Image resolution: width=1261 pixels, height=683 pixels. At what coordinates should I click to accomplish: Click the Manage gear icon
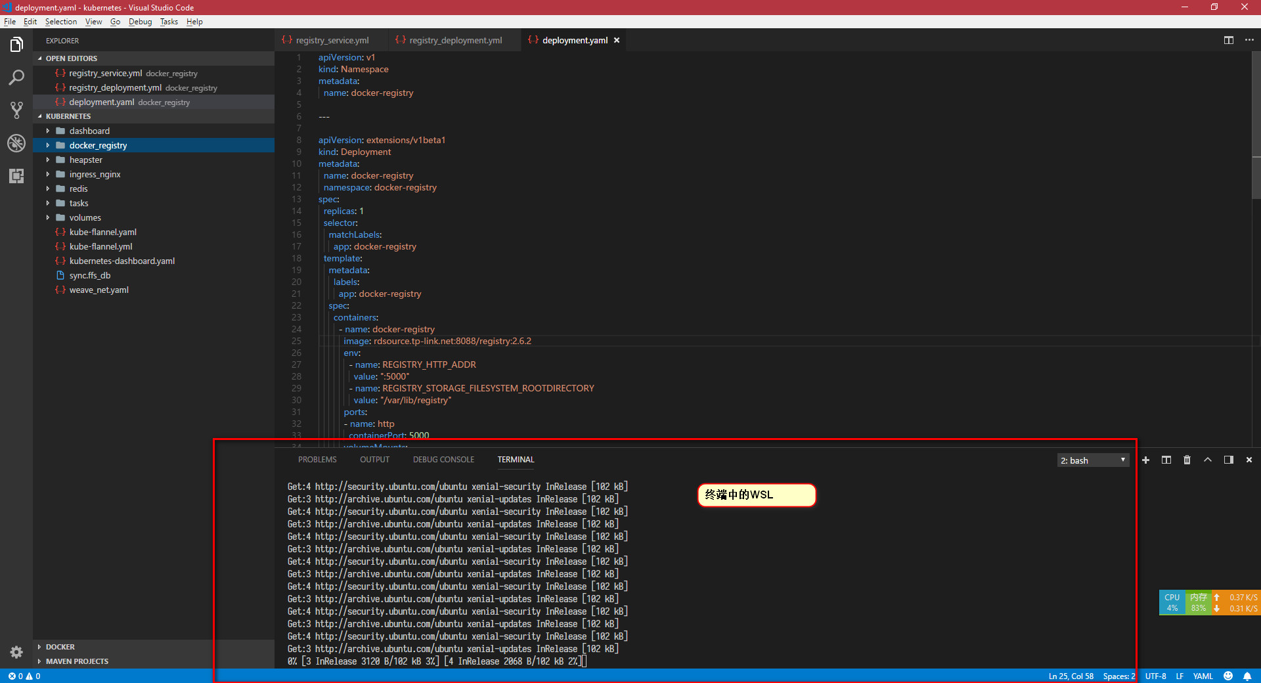pos(16,651)
